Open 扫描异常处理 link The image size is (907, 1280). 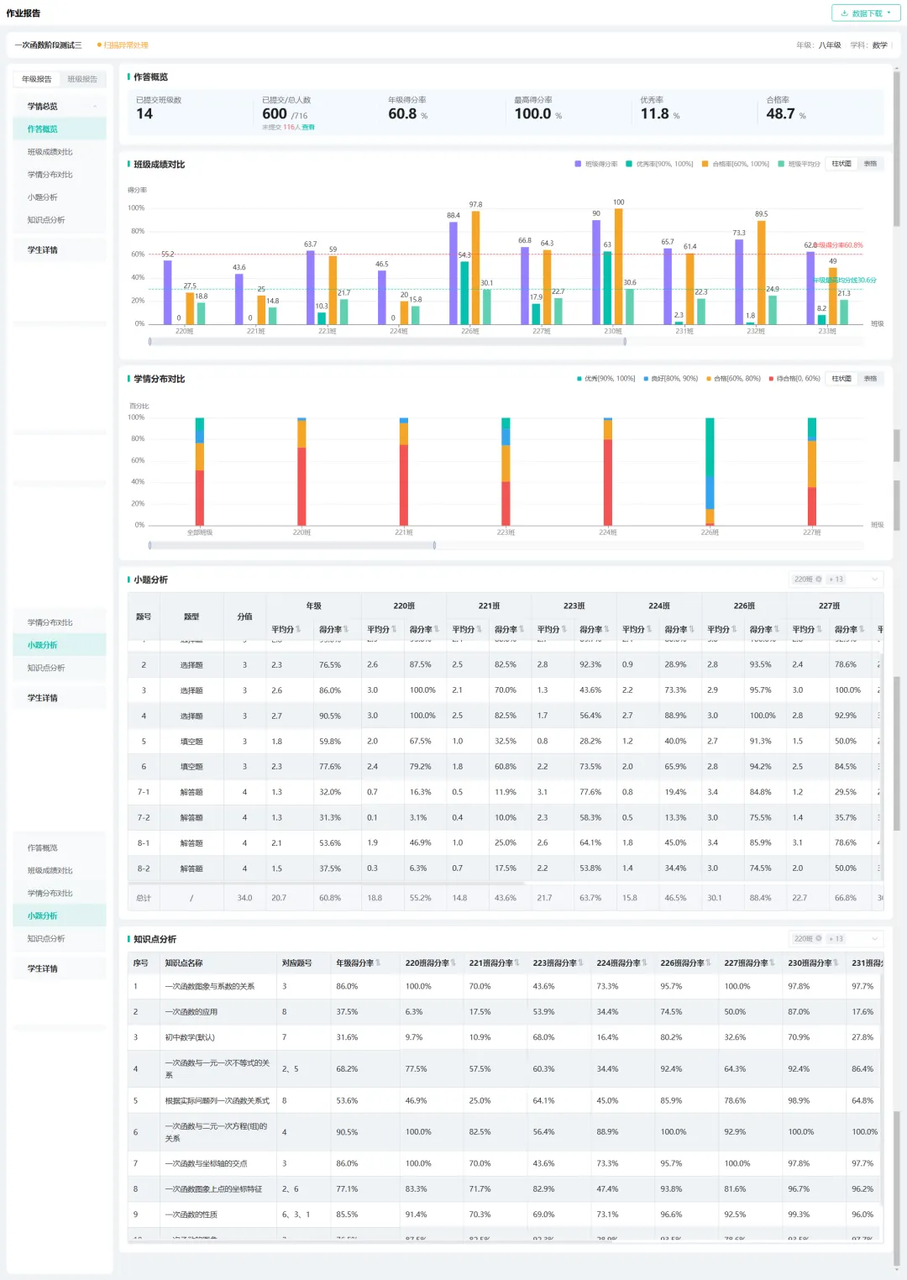point(123,45)
